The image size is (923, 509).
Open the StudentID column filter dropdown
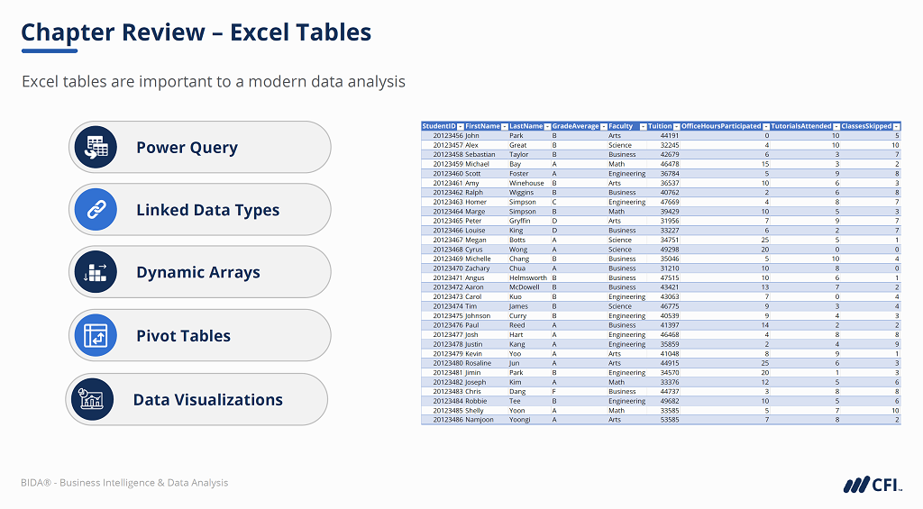pyautogui.click(x=460, y=127)
